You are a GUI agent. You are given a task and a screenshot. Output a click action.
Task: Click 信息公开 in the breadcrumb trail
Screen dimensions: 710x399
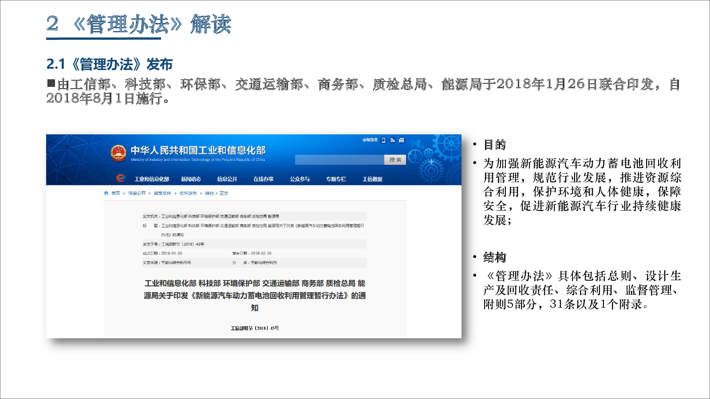point(137,193)
